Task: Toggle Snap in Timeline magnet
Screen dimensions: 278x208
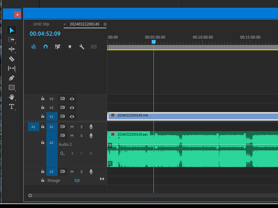Action: click(x=46, y=47)
